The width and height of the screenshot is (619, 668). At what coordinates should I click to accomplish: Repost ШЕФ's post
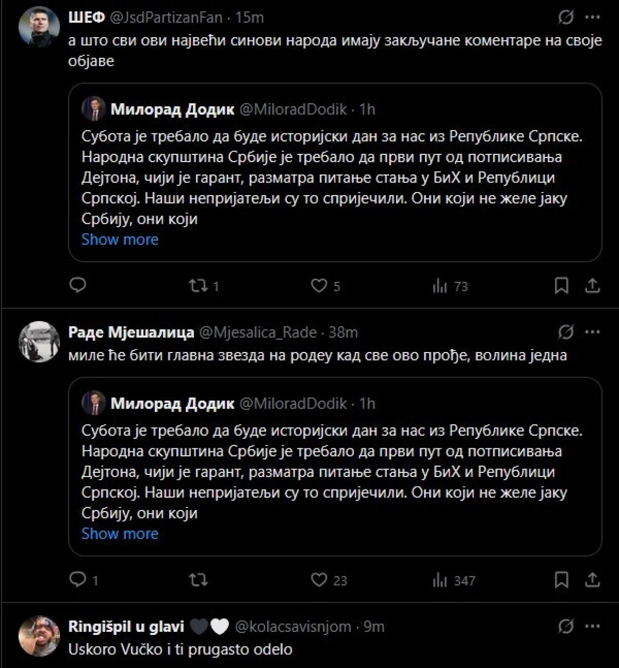pos(198,286)
